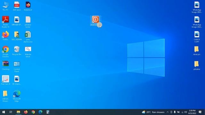Select the Control Panel desktop icon
Image resolution: width=205 pixels, height=115 pixels.
click(17, 67)
